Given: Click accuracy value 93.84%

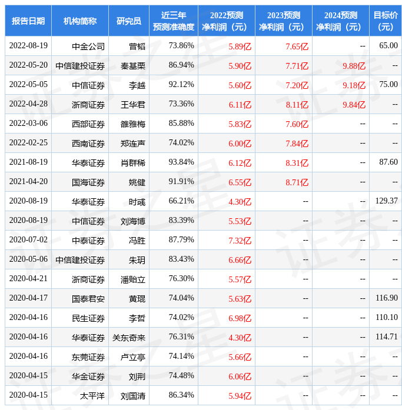Looking at the screenshot, I should [x=181, y=162].
